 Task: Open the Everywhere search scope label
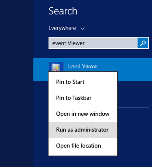click(x=62, y=28)
